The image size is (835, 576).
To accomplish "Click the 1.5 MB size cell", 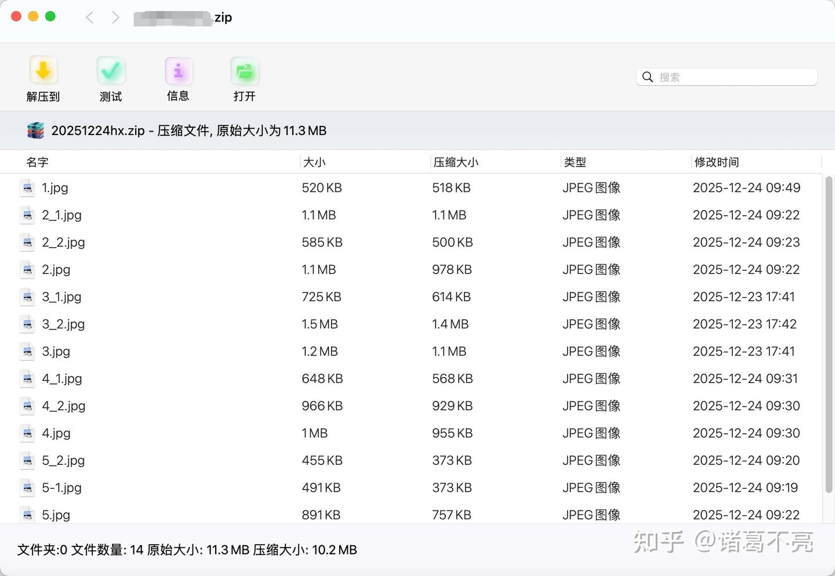I will click(x=320, y=324).
